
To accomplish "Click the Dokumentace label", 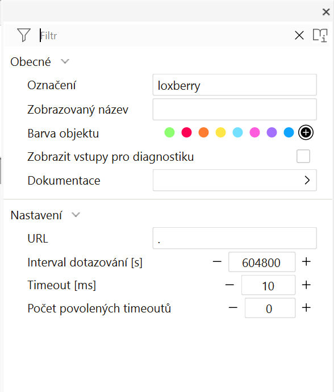I will click(x=64, y=181).
